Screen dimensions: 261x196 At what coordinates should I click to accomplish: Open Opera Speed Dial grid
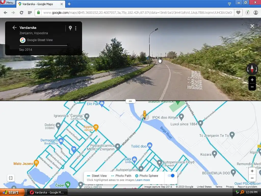tap(30, 13)
